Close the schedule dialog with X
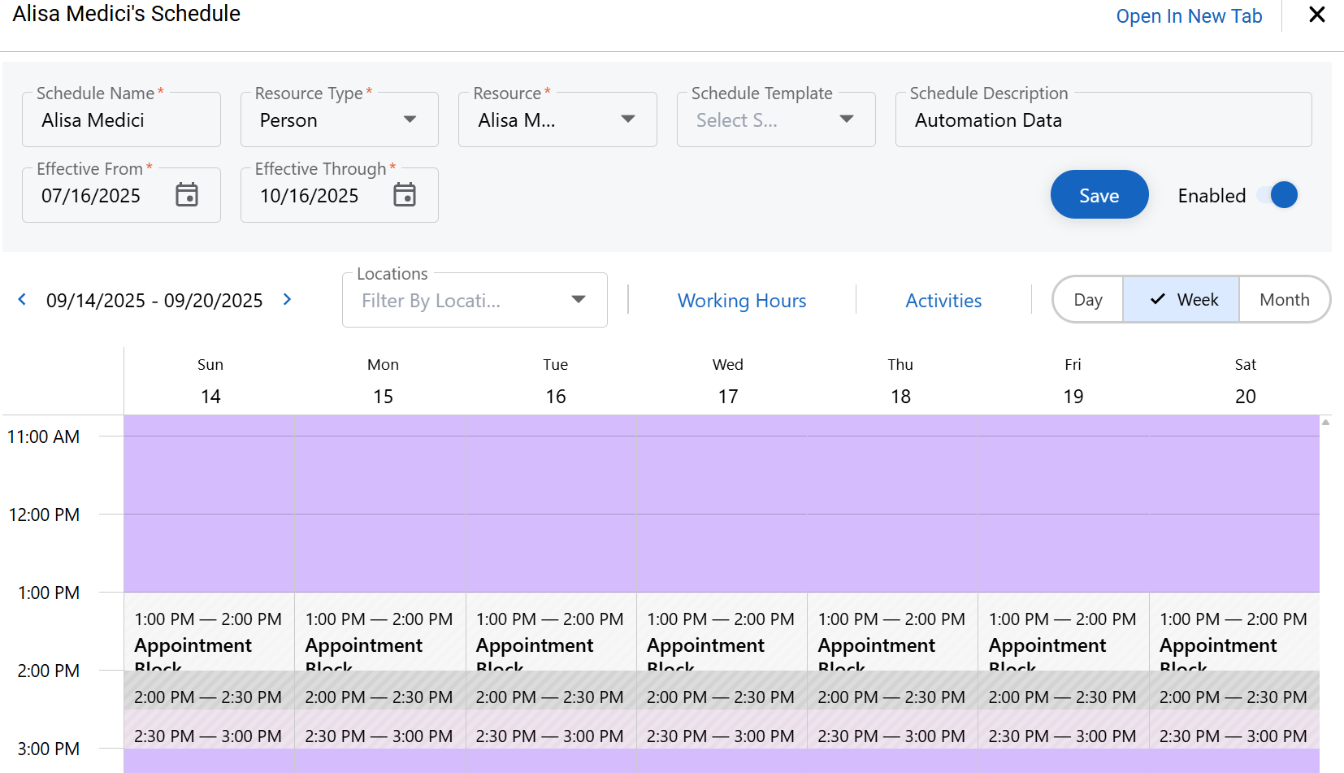1344x773 pixels. pyautogui.click(x=1316, y=15)
